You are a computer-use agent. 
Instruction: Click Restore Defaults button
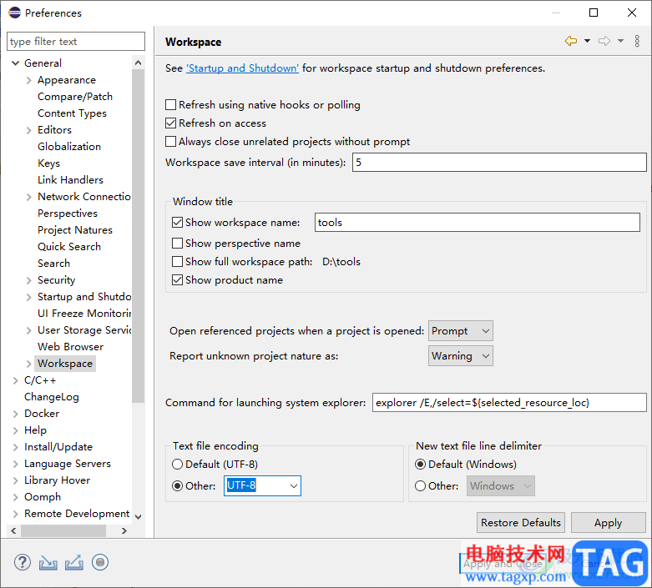point(521,522)
